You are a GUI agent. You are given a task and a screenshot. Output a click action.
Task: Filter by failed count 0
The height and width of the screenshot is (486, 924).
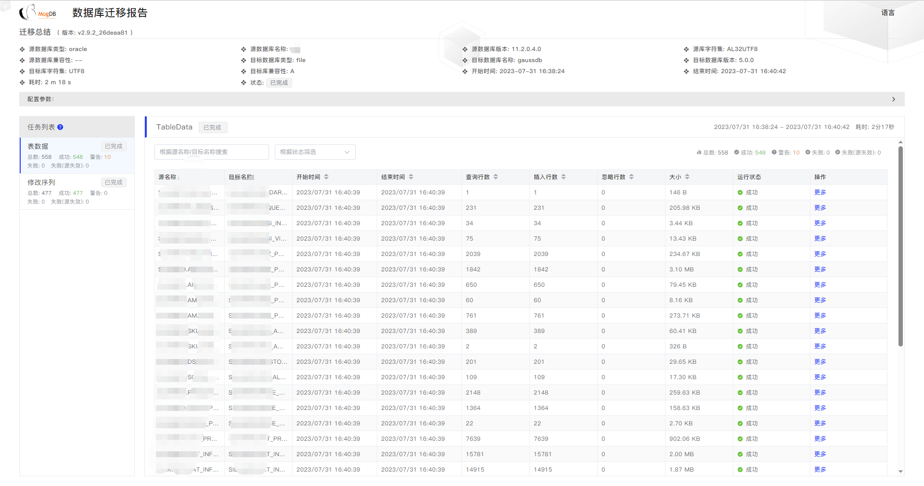coord(818,153)
